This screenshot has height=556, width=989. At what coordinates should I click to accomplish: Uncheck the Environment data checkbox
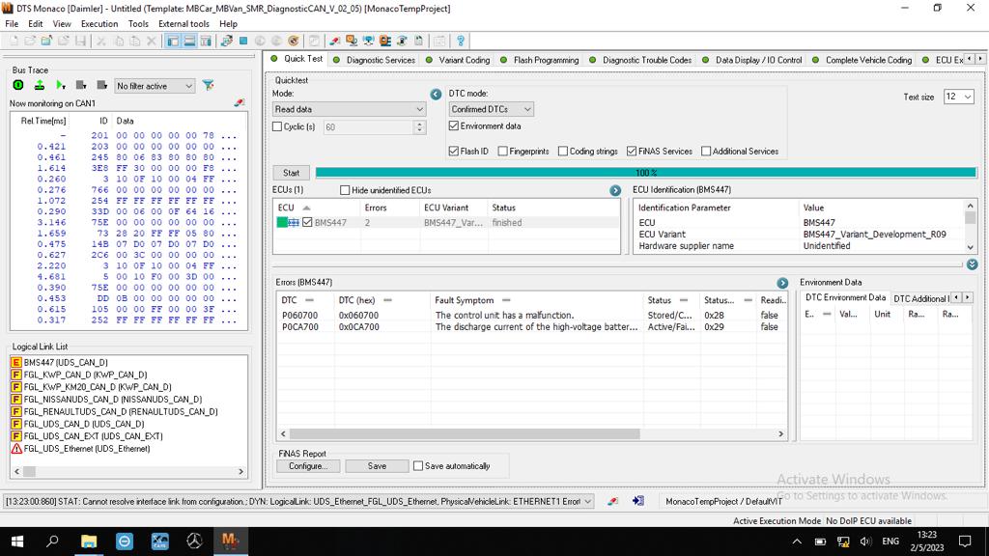pyautogui.click(x=454, y=126)
